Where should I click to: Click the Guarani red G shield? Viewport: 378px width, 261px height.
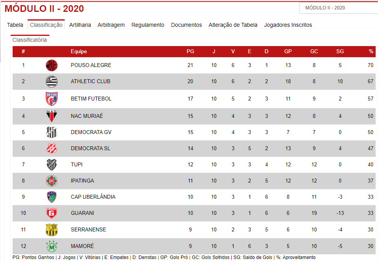52,213
